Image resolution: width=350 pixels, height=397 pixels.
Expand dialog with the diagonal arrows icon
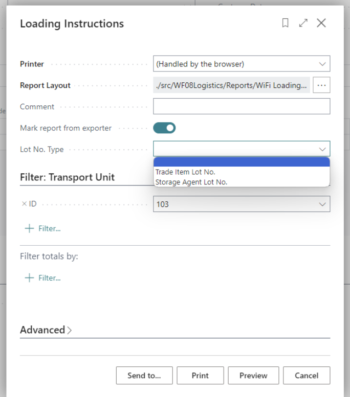click(303, 23)
